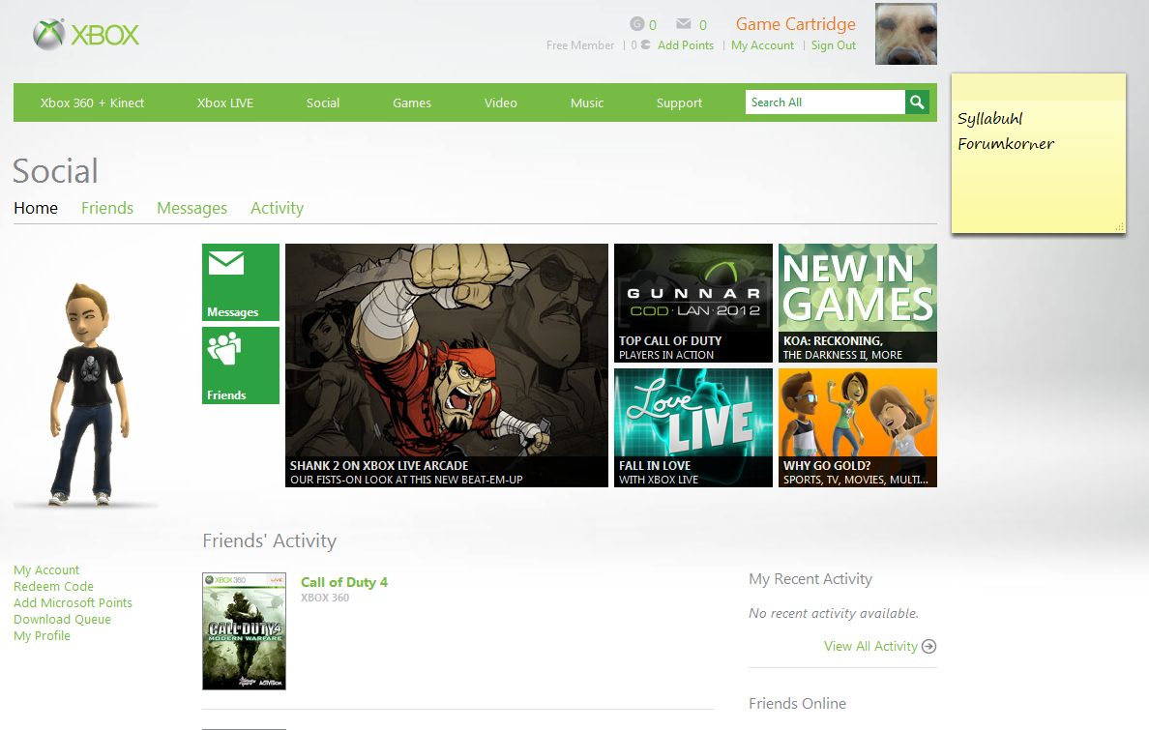The width and height of the screenshot is (1149, 730).
Task: Open My Account in the left sidebar
Action: (x=46, y=570)
